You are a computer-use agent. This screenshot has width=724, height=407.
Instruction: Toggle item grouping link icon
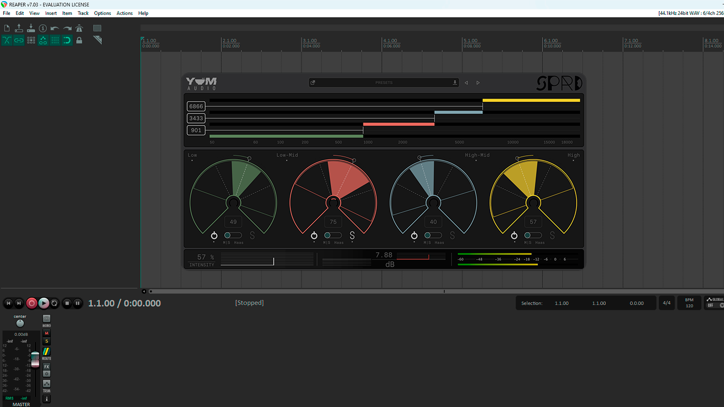(19, 40)
